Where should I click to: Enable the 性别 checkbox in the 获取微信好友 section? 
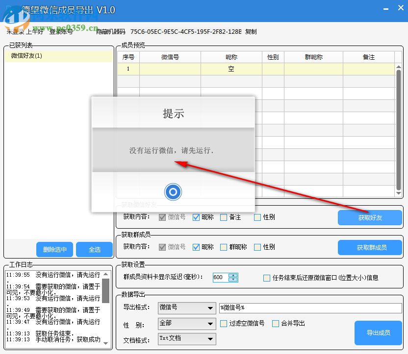point(257,217)
